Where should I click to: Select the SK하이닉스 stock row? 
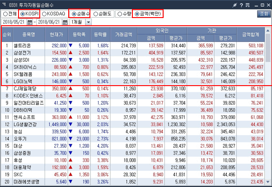point(133,67)
